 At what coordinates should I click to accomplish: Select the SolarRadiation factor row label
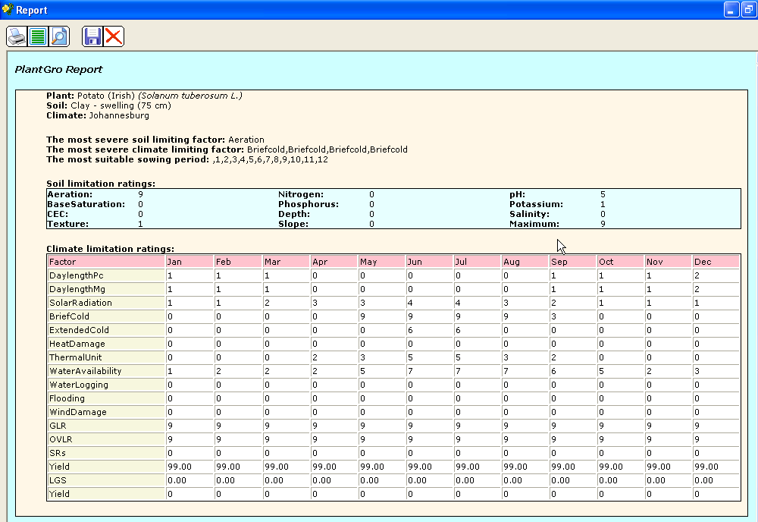80,303
